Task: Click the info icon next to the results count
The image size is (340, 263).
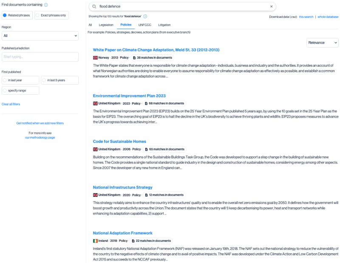Action: click(144, 16)
